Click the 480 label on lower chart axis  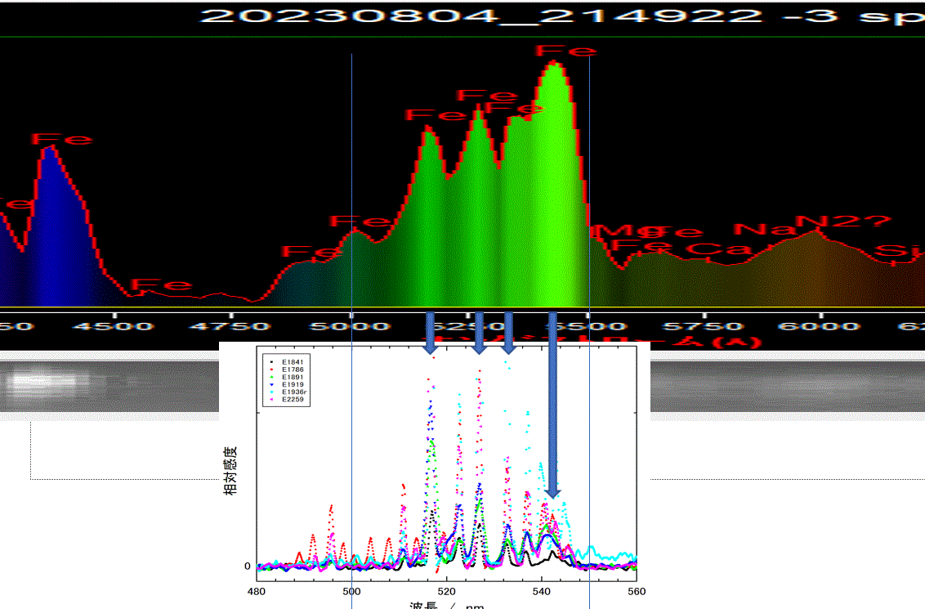[x=256, y=591]
